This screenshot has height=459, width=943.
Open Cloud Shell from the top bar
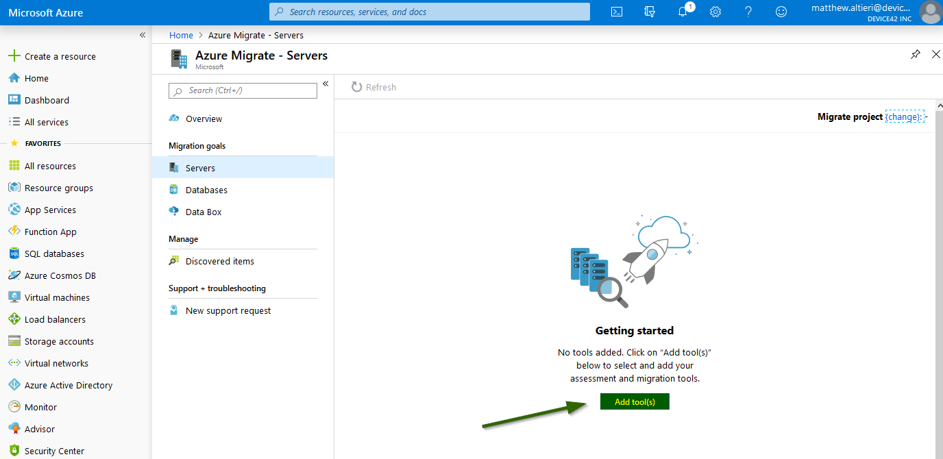coord(616,12)
